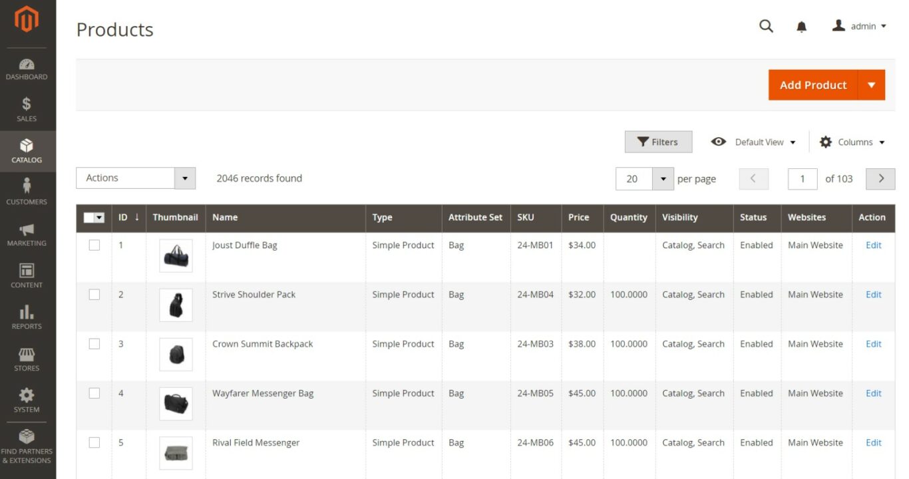909x479 pixels.
Task: Open the Catalog box icon
Action: [27, 146]
